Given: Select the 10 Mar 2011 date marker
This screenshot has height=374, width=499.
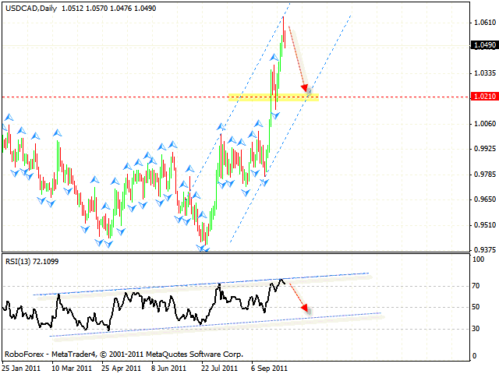Looking at the screenshot, I should 71,367.
